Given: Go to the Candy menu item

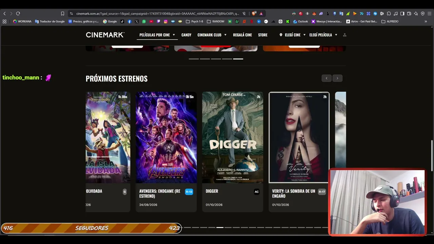Looking at the screenshot, I should click(x=186, y=35).
